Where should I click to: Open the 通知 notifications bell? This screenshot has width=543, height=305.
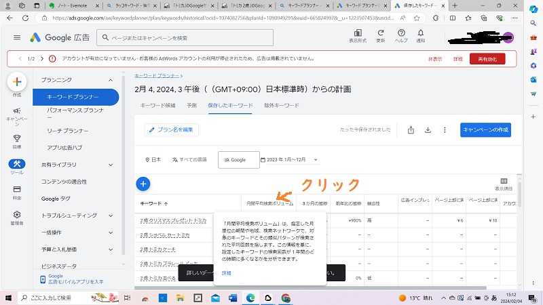[x=420, y=36]
